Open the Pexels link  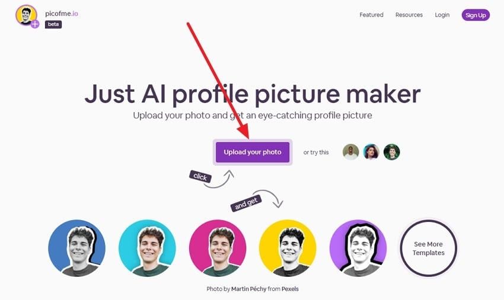[290, 289]
